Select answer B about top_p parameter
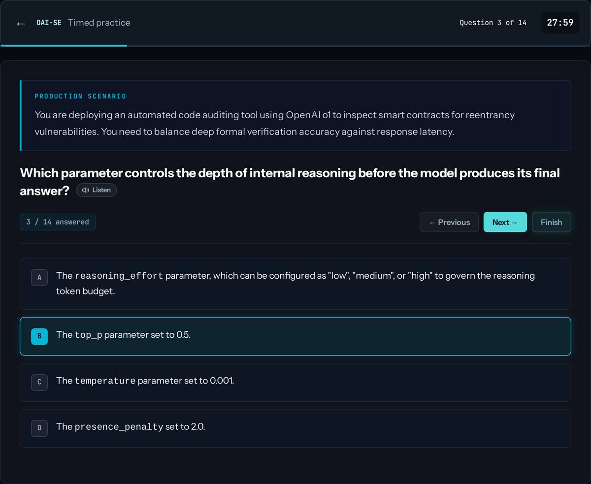This screenshot has width=591, height=484. pos(295,336)
